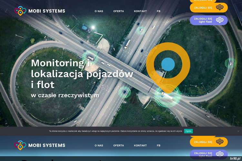Select O NAS in the lower sticky header
Screen dimensions: 242x161
tap(99, 146)
